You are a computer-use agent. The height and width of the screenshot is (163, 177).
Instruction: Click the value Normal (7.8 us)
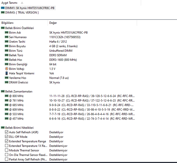[x=59, y=78]
